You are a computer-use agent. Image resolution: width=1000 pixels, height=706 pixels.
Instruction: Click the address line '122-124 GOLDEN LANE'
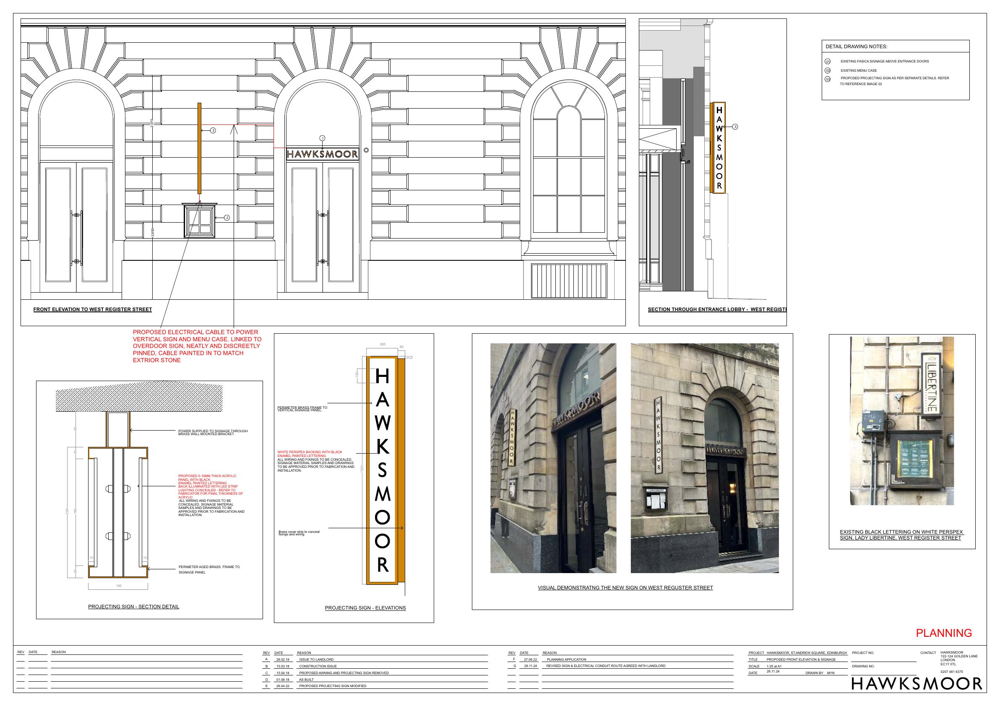959,657
